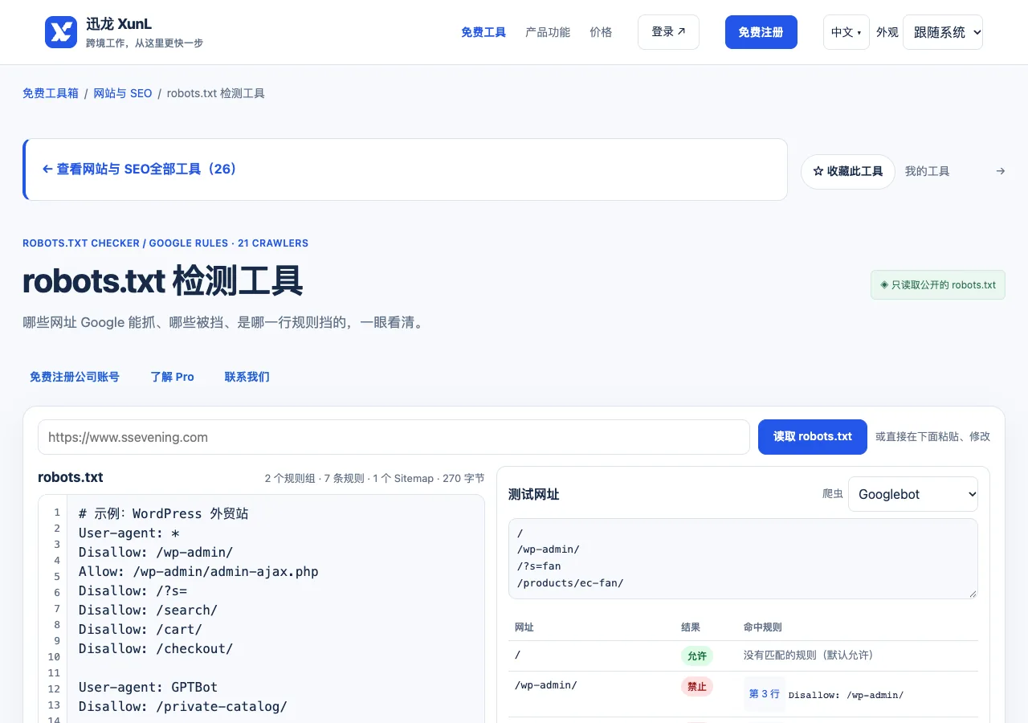Click the 没有匹配的规则 (默认允许) cell

(x=808, y=655)
